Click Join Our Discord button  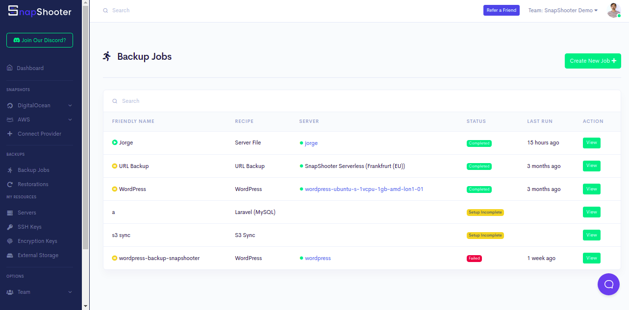(40, 40)
